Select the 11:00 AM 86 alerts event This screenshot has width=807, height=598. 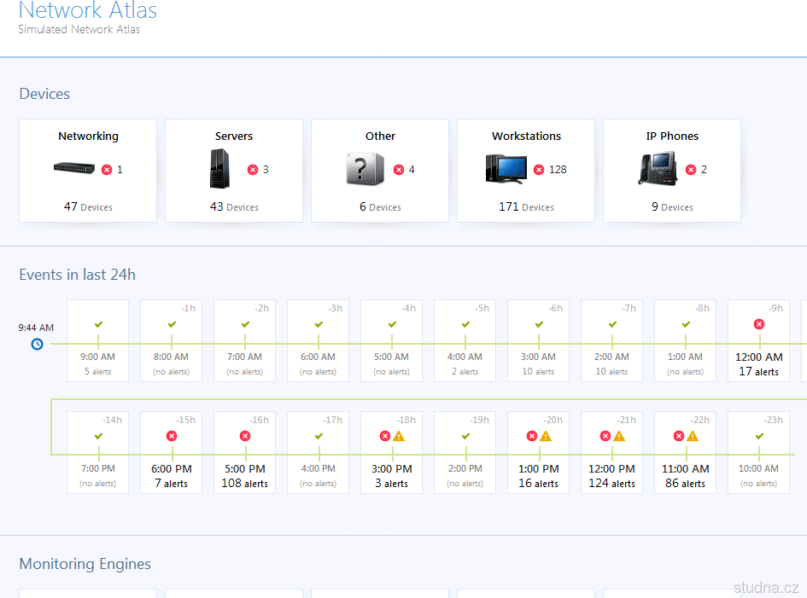click(x=686, y=452)
